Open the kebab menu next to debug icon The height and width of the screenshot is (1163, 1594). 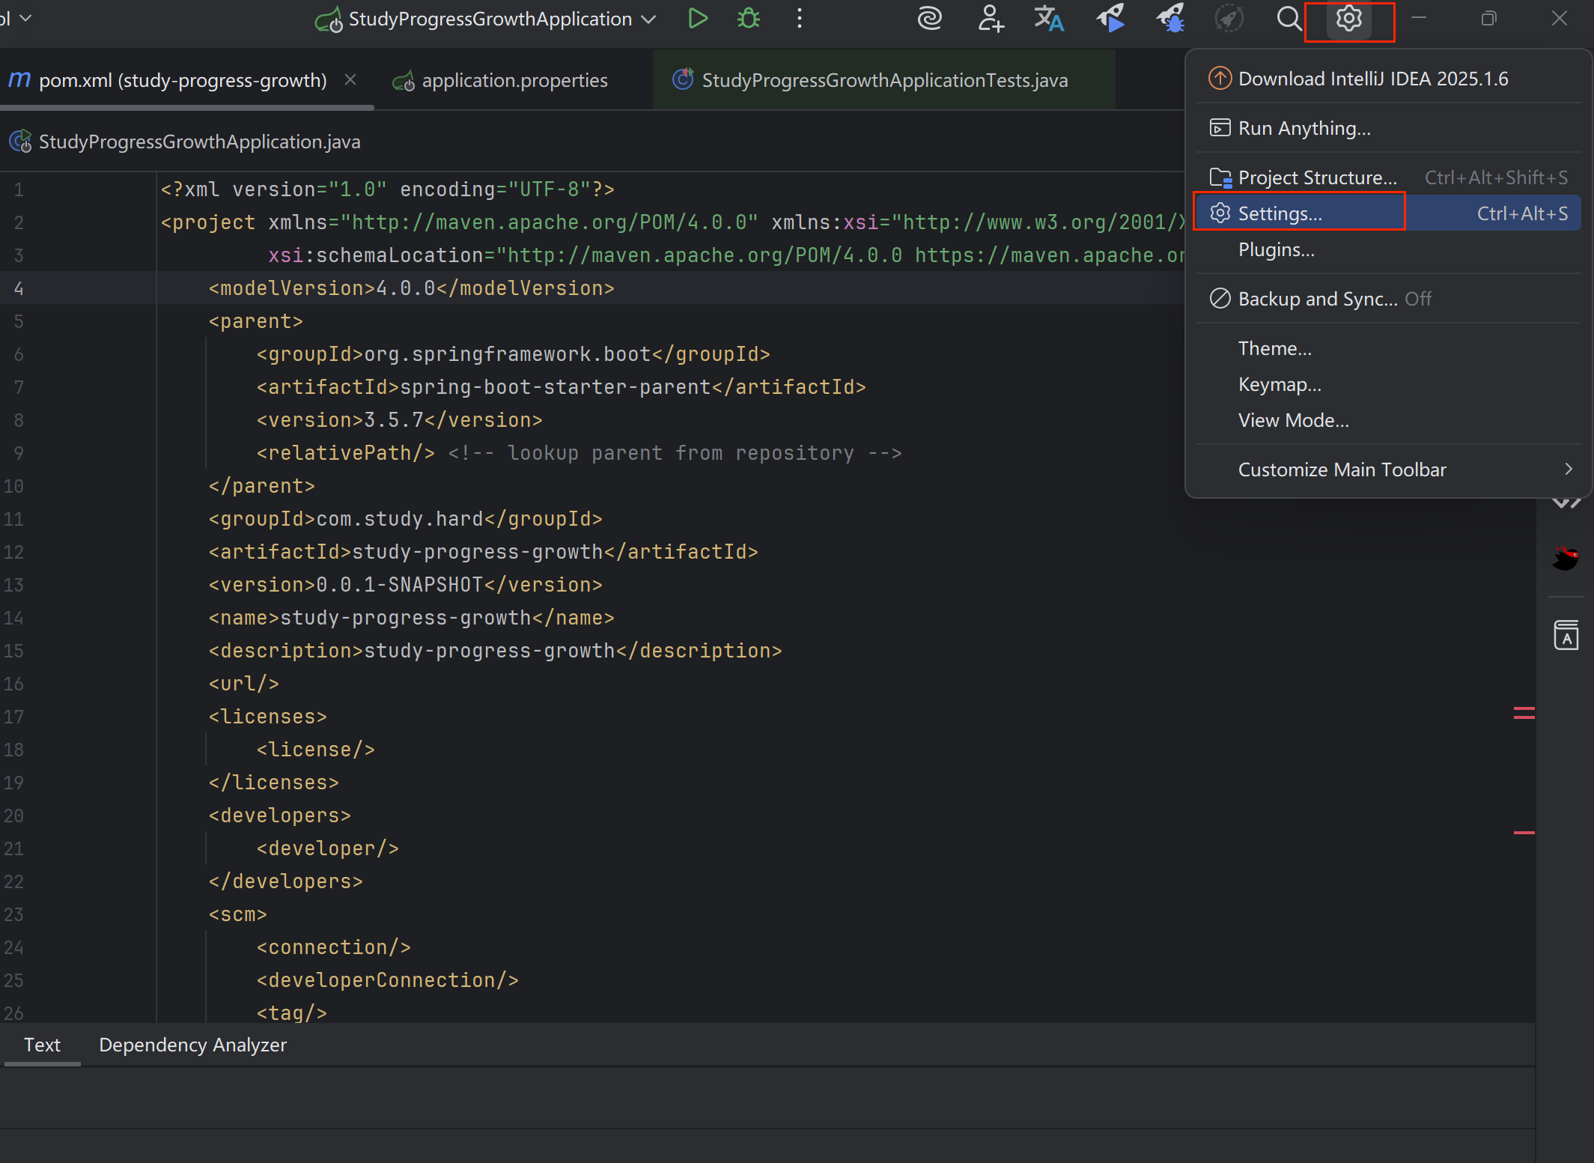(798, 19)
